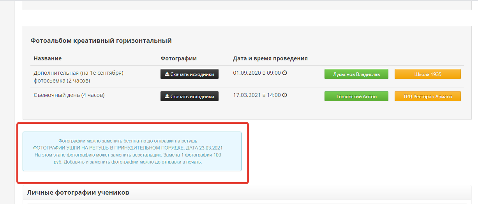Click the Личные фотографии учеников heading
The width and height of the screenshot is (478, 204).
(78, 192)
